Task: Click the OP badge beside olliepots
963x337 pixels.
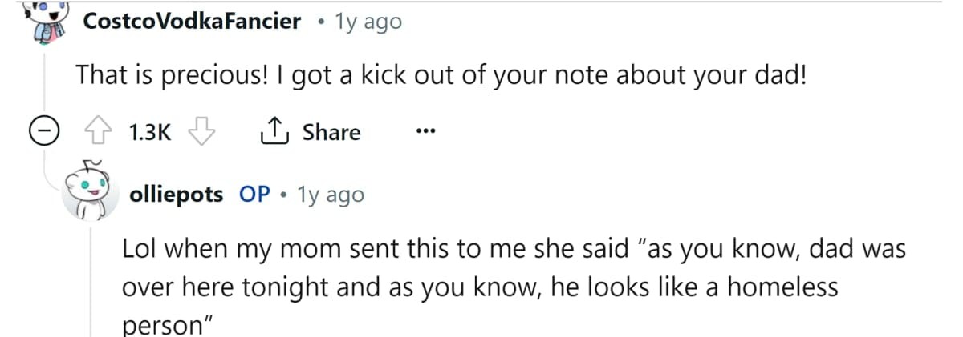Action: 254,194
